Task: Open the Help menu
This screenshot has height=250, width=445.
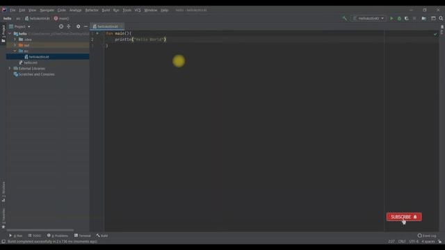Action: [164, 10]
